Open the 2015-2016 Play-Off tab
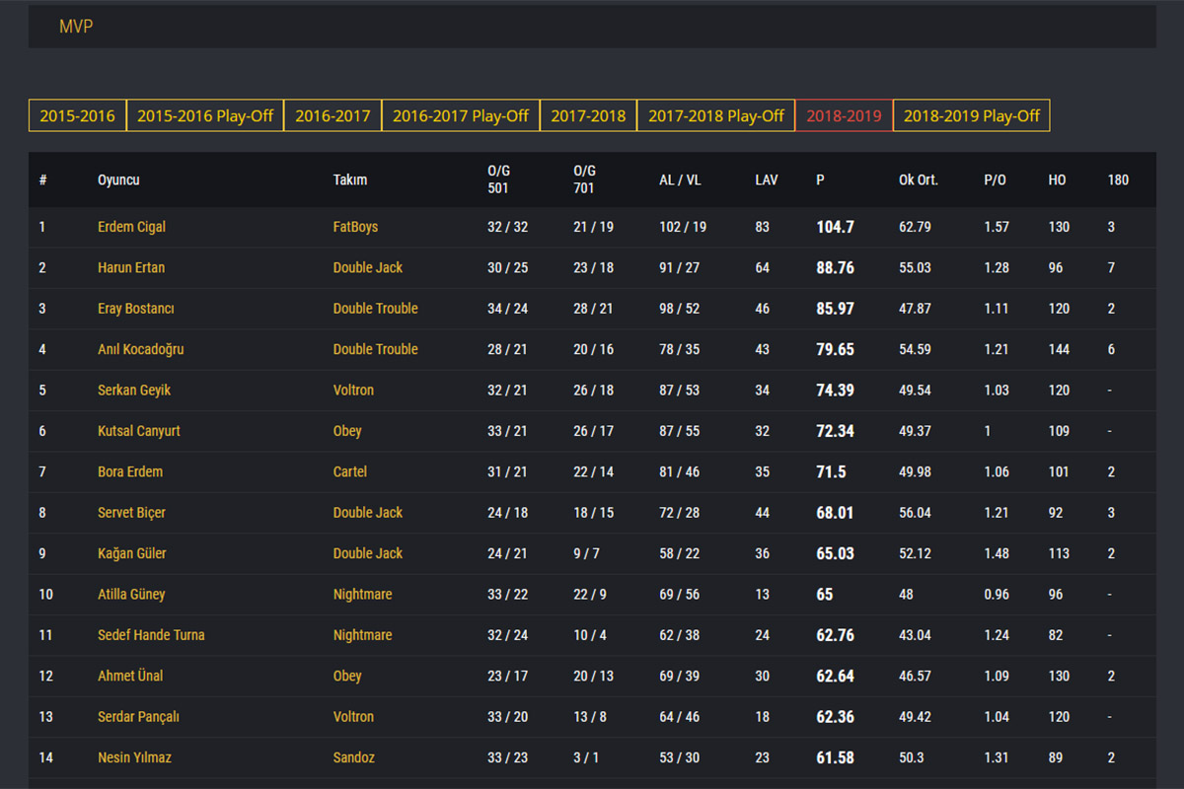 205,115
